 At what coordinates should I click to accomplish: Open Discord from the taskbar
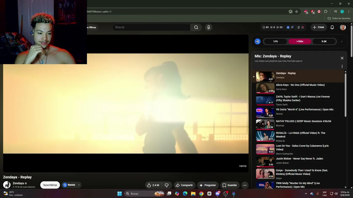(218, 194)
